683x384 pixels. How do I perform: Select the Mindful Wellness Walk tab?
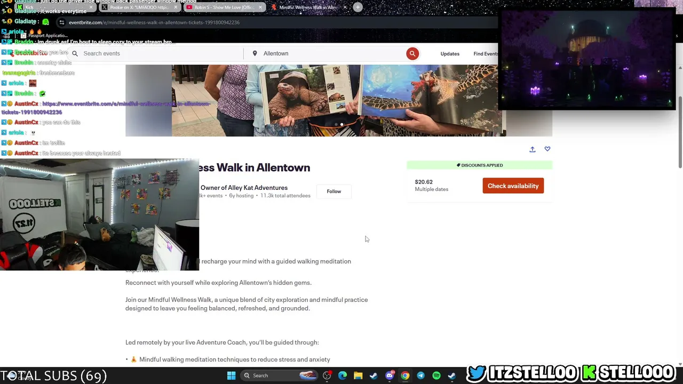click(x=308, y=7)
